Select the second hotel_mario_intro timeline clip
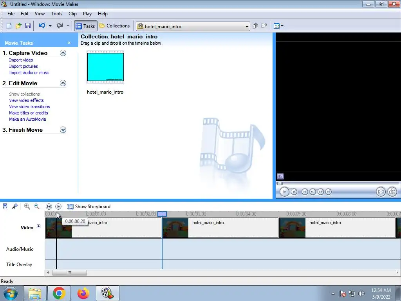The width and height of the screenshot is (401, 301). [220, 228]
